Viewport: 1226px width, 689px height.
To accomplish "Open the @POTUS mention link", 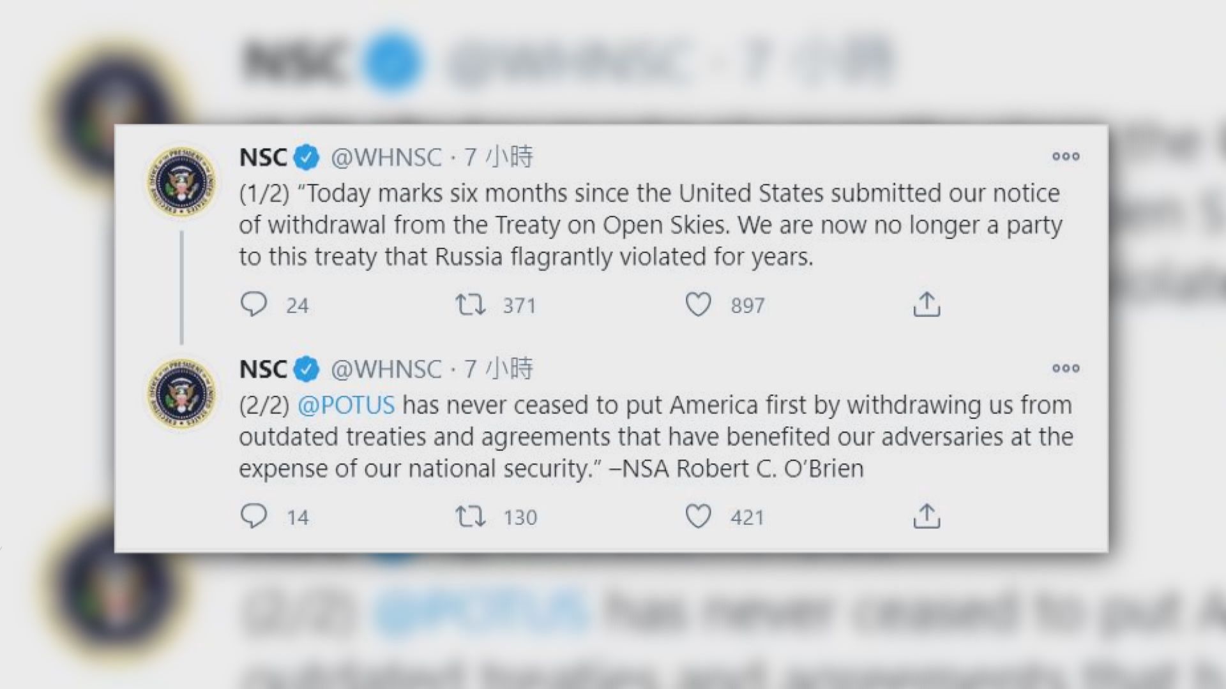I will tap(346, 405).
